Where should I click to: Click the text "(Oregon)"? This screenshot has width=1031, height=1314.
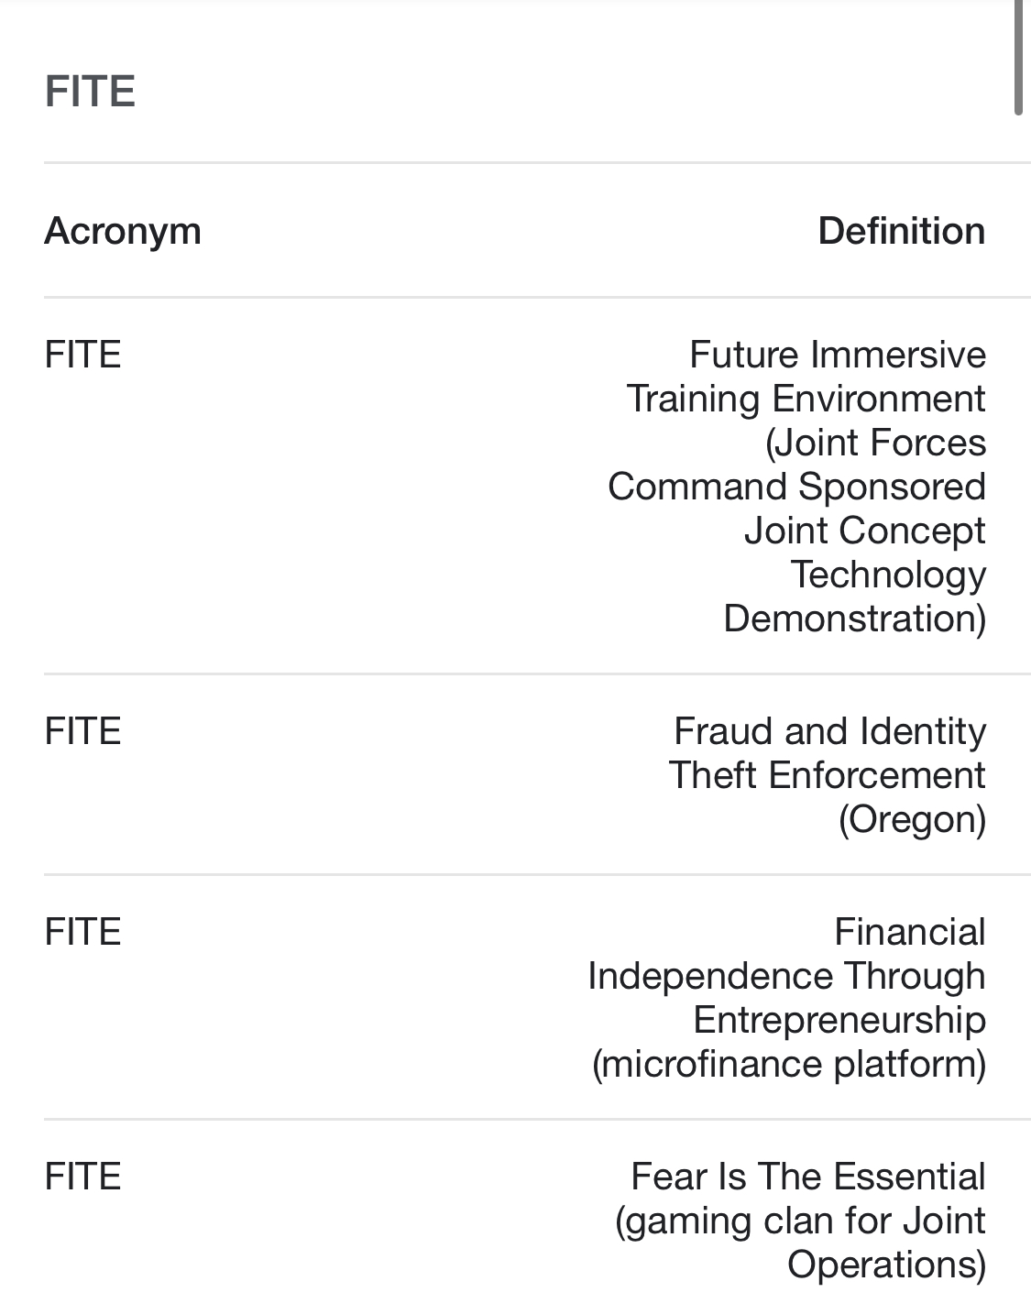point(912,819)
